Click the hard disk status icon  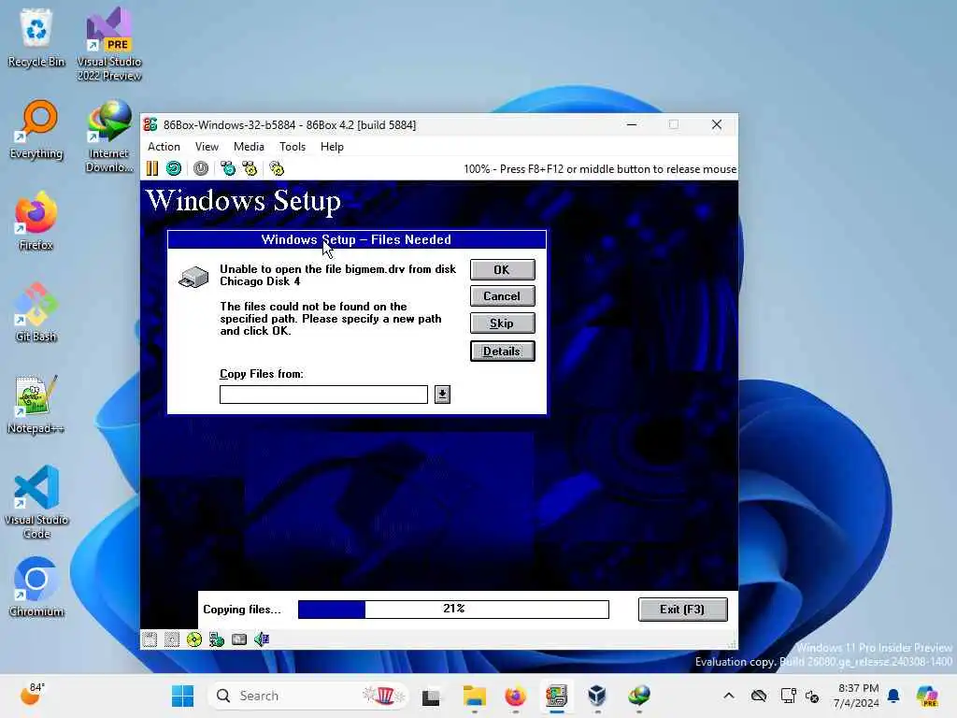click(239, 639)
